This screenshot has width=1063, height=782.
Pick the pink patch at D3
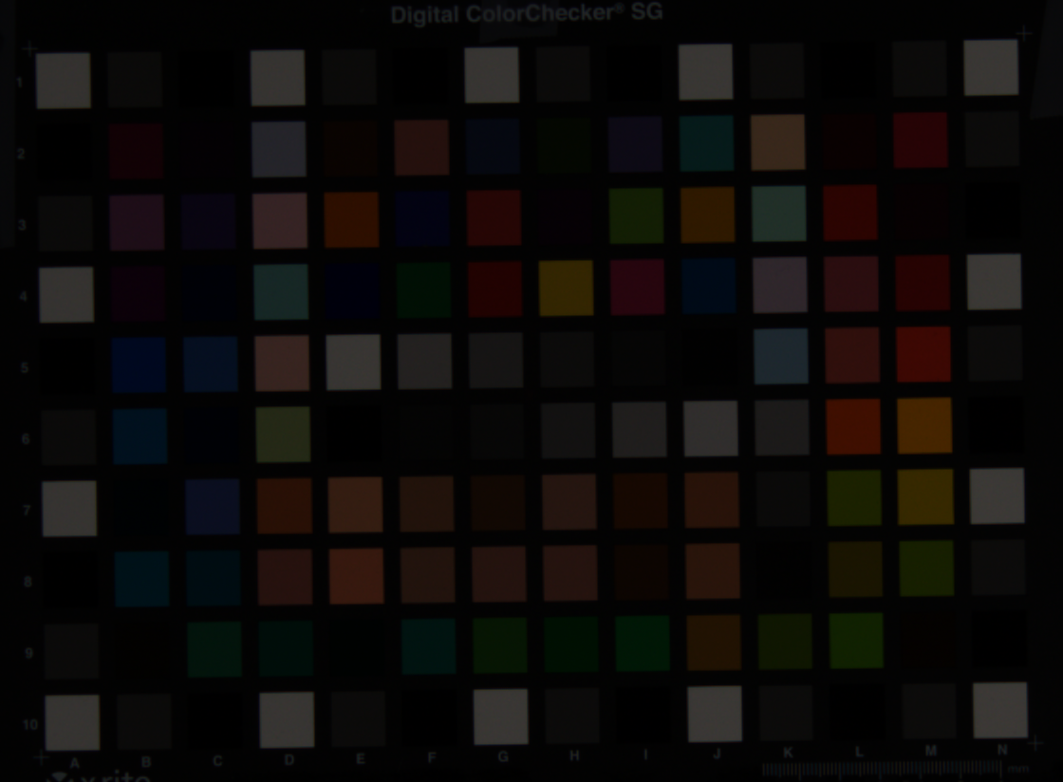[x=280, y=220]
